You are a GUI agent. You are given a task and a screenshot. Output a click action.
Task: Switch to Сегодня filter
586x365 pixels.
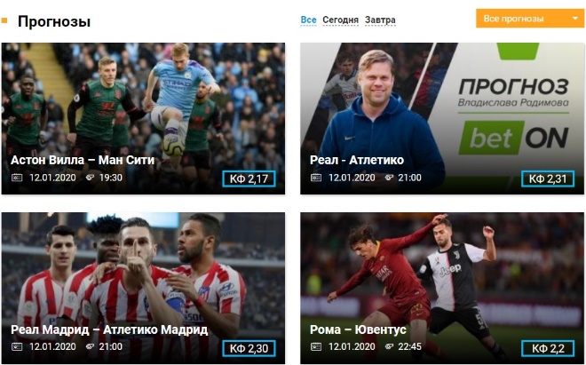[x=340, y=20]
